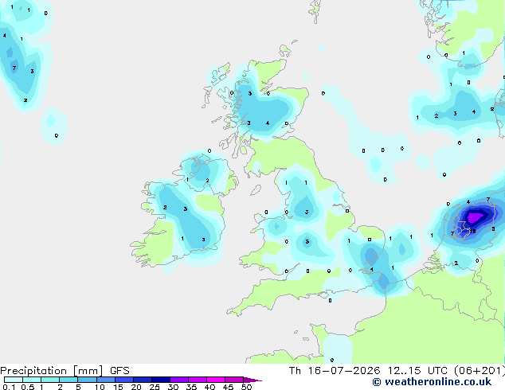This screenshot has height=390, width=505.
Task: Select the legend swatch for 40–45 mm
Action: [x=216, y=380]
